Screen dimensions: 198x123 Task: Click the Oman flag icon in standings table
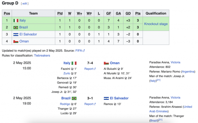click(16, 41)
